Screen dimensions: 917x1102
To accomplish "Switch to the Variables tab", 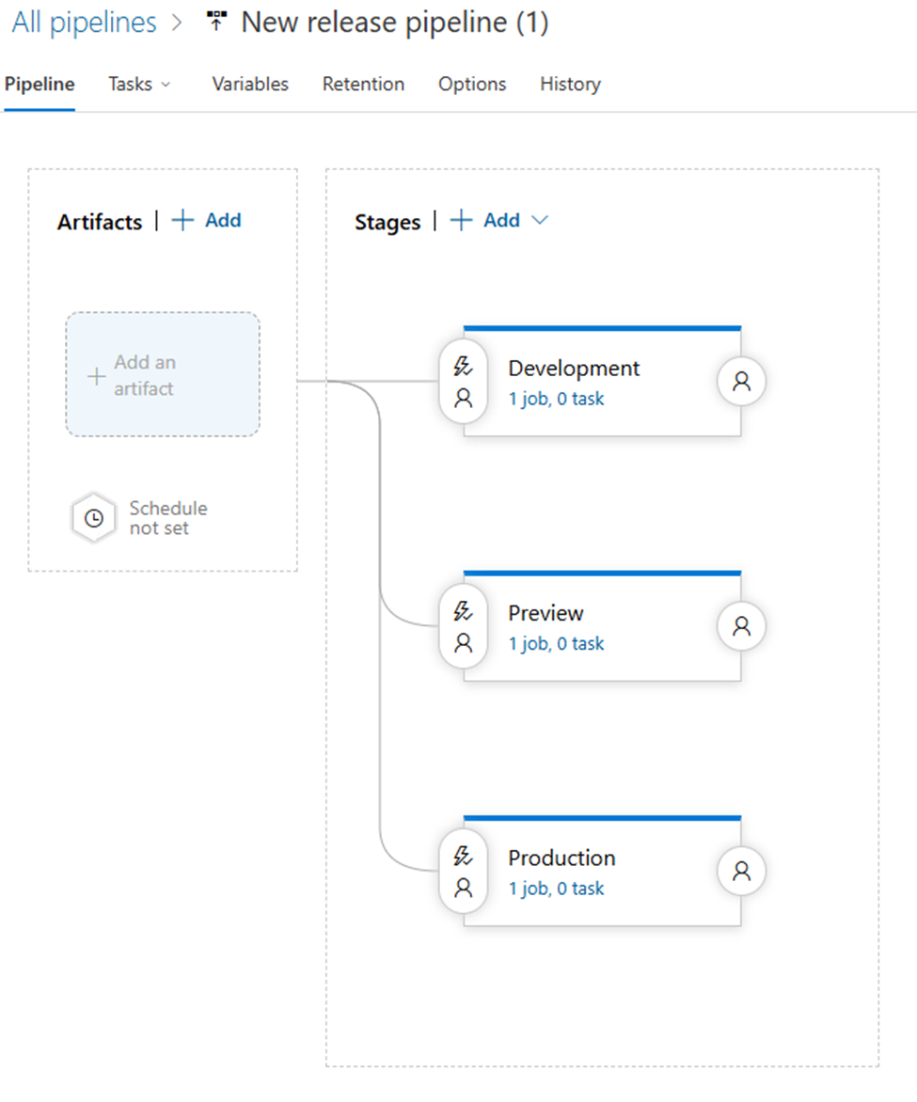I will 250,84.
